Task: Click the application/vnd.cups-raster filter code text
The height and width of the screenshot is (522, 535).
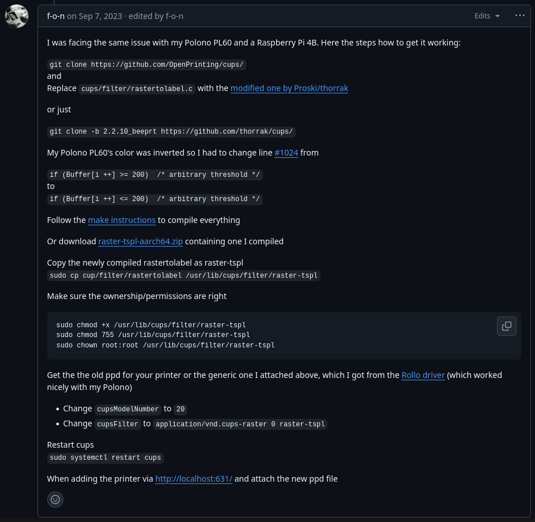Action: [240, 424]
